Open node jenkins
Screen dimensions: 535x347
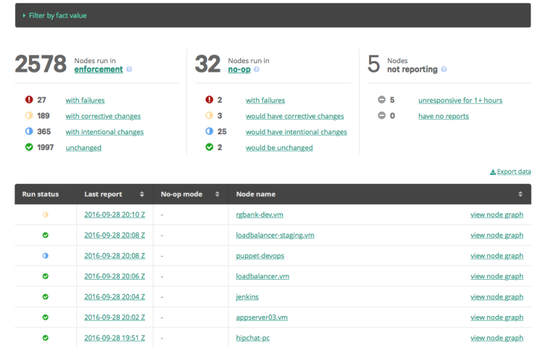click(247, 296)
